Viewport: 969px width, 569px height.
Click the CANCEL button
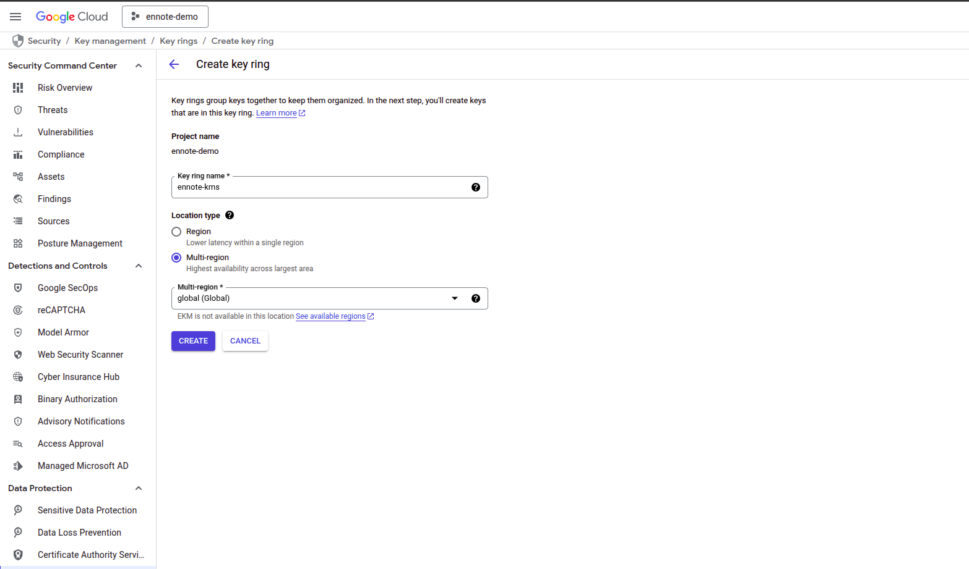(x=245, y=341)
